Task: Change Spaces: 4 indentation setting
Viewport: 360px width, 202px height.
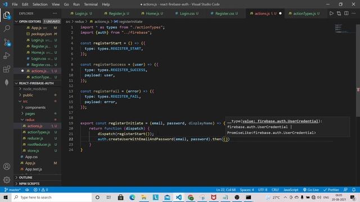Action: 247,190
